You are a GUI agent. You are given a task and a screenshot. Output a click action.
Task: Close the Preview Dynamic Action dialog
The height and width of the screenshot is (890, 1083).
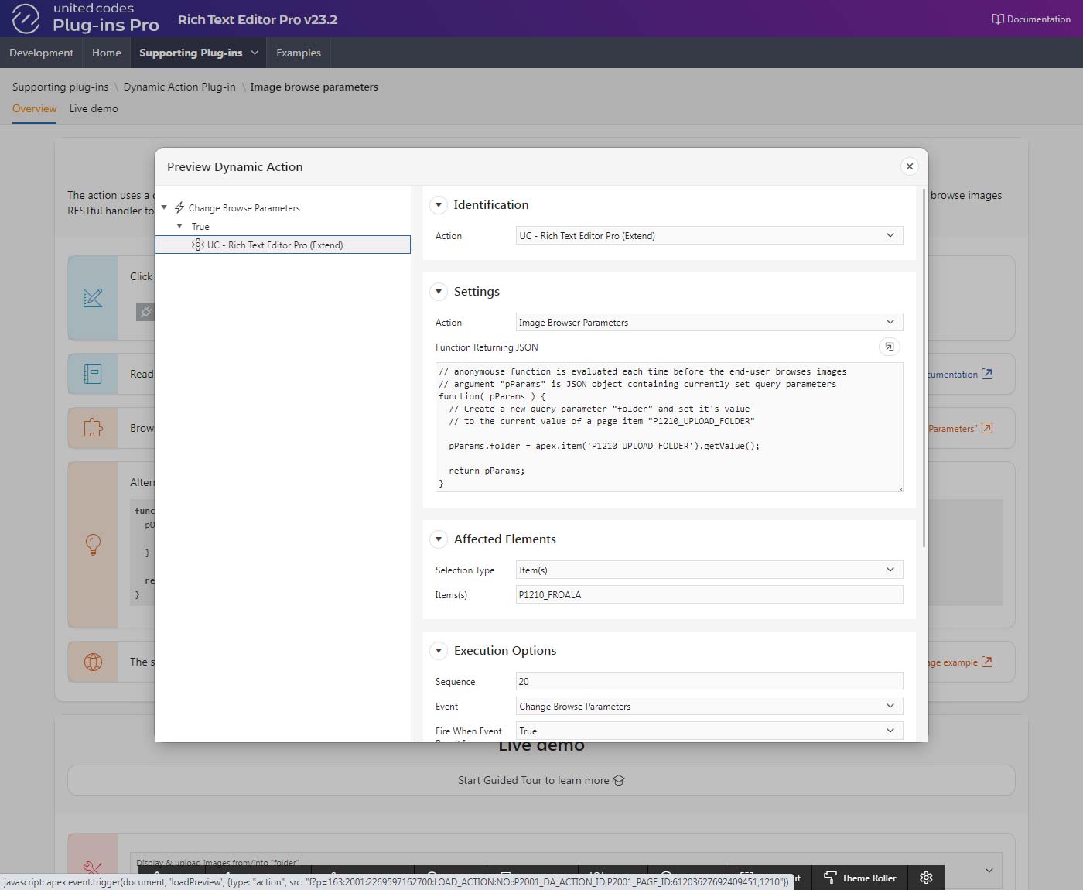coord(910,166)
